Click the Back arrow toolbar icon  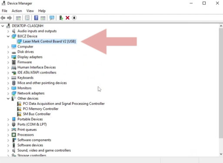point(3,18)
